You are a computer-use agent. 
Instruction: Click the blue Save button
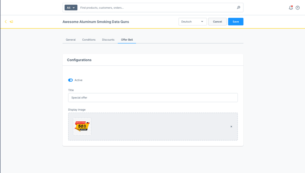236,22
